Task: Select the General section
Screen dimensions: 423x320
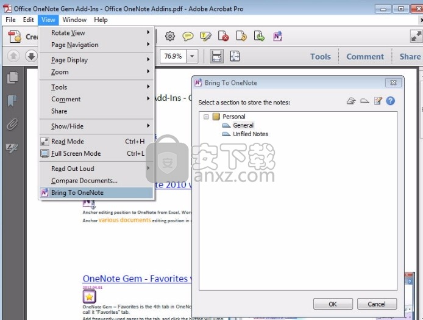Action: [x=243, y=125]
